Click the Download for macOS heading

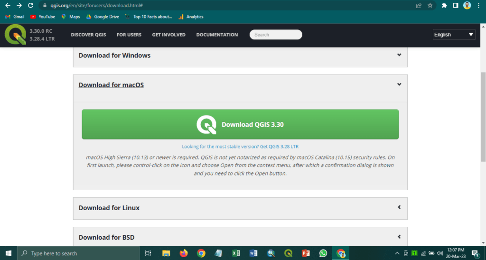coord(111,85)
